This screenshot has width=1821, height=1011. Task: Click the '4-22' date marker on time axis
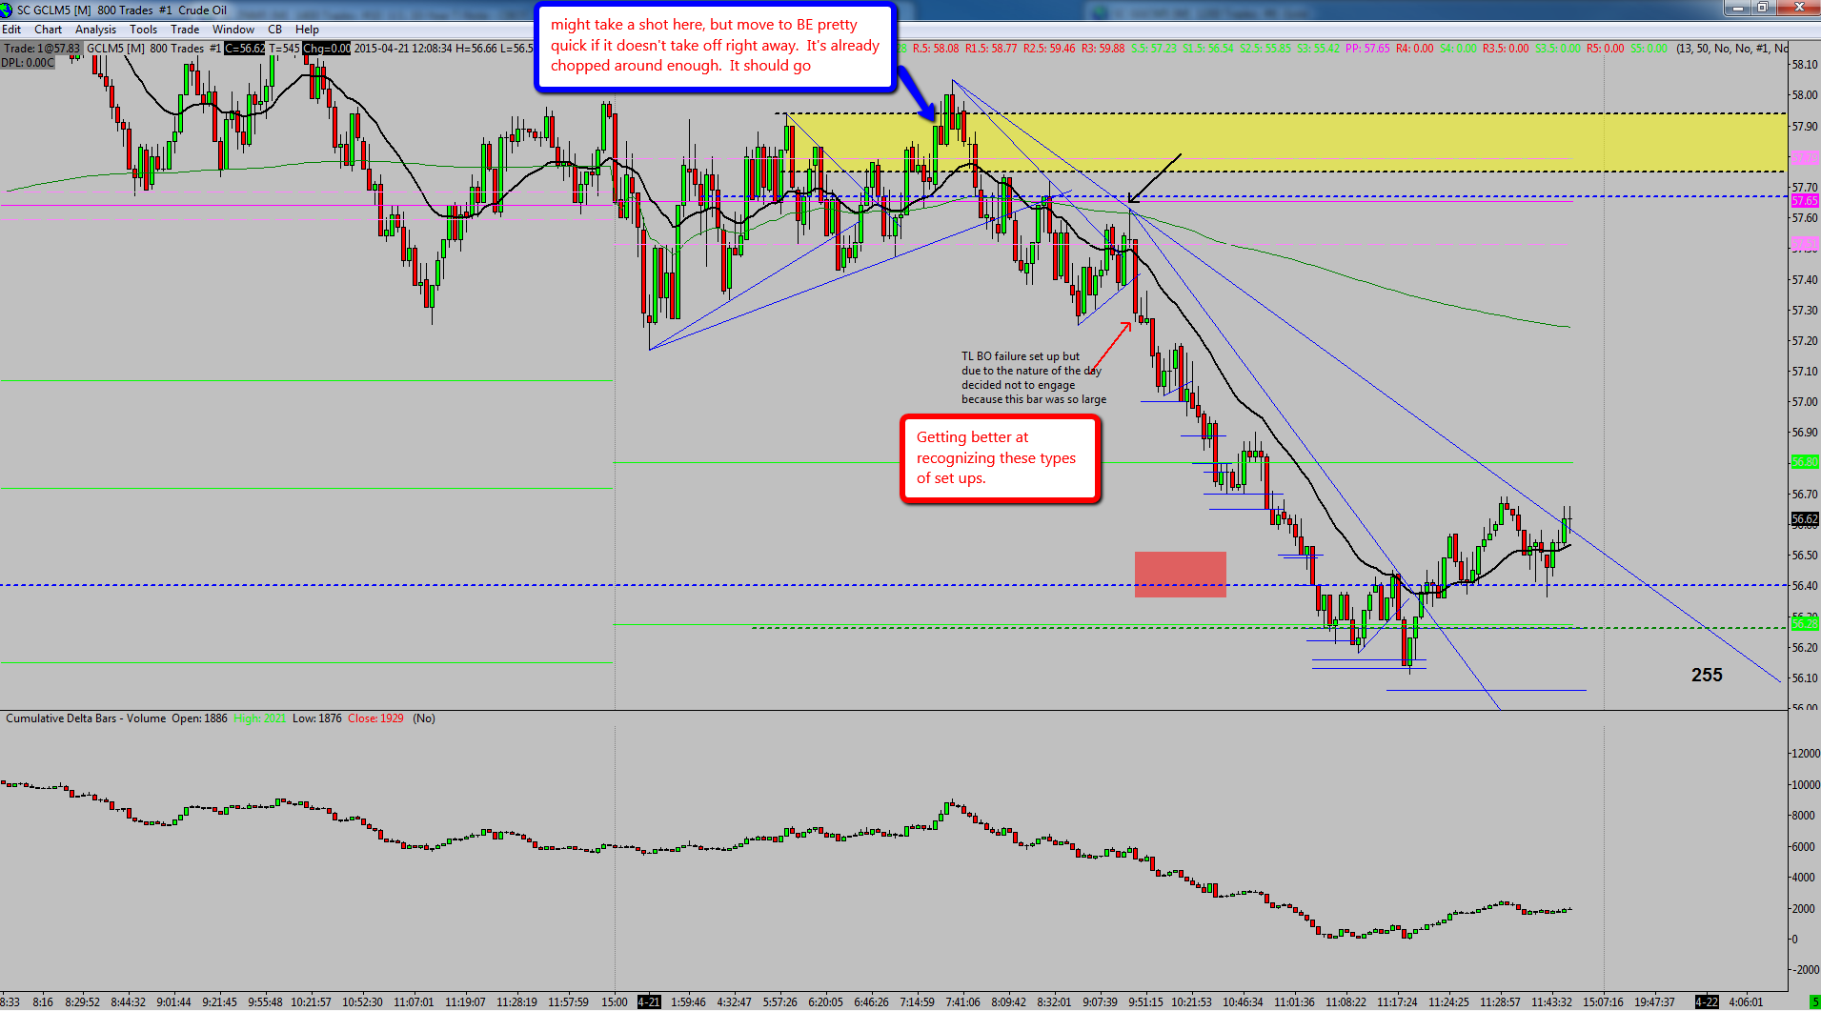(1707, 1002)
